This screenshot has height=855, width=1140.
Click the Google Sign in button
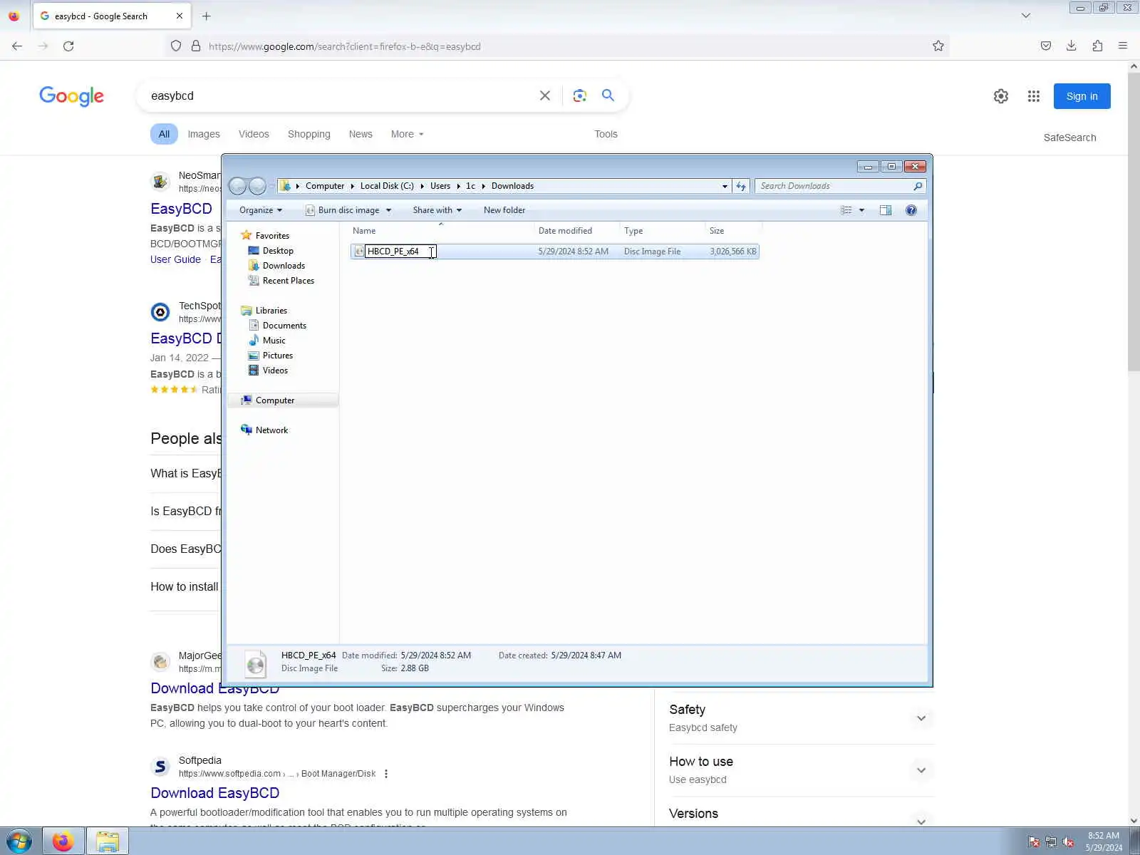1082,96
